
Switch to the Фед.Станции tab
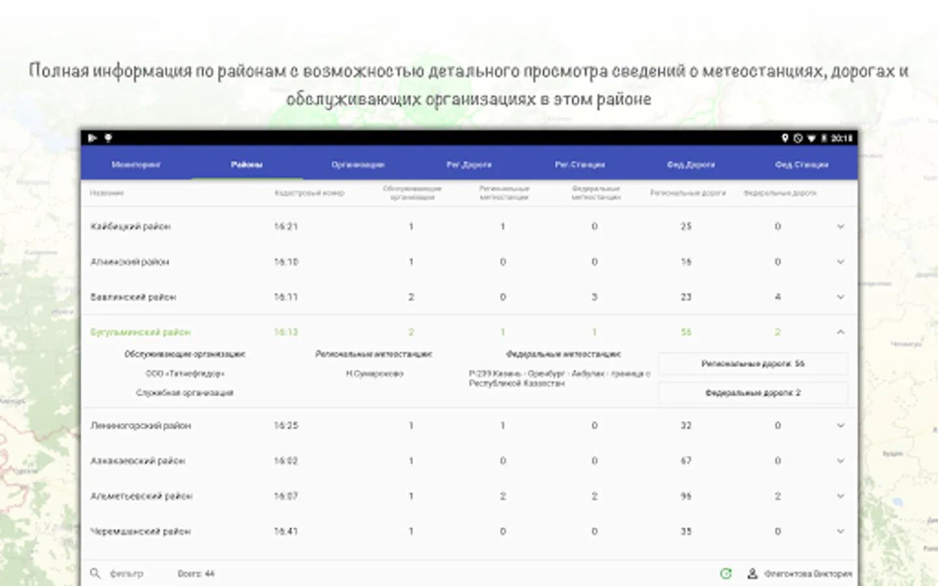point(802,165)
